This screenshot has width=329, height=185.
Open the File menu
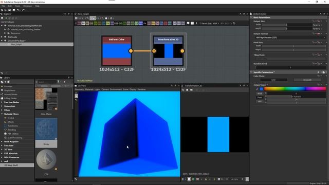click(x=3, y=6)
